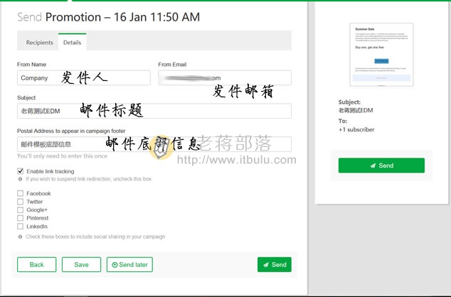Select the Postal Address footer field
Viewport: 451px width, 297px height.
(154, 144)
